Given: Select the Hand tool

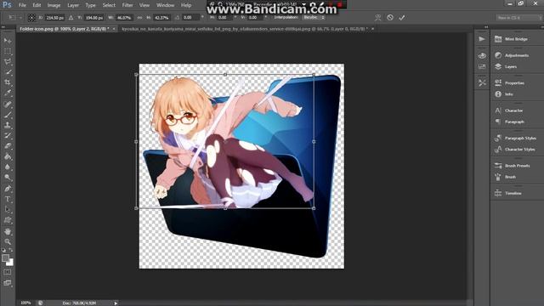Looking at the screenshot, I should click(8, 231).
